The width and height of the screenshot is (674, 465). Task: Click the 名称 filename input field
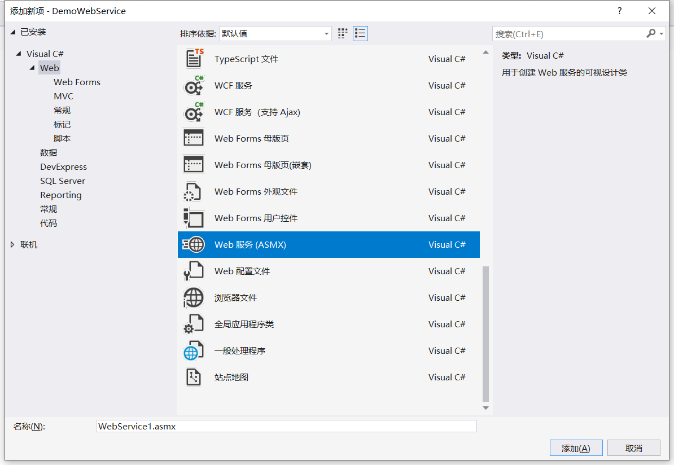286,426
